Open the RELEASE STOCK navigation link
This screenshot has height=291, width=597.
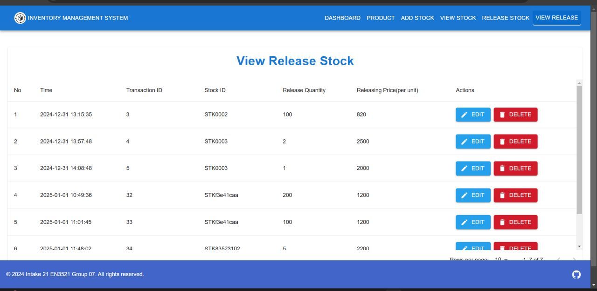coord(506,18)
